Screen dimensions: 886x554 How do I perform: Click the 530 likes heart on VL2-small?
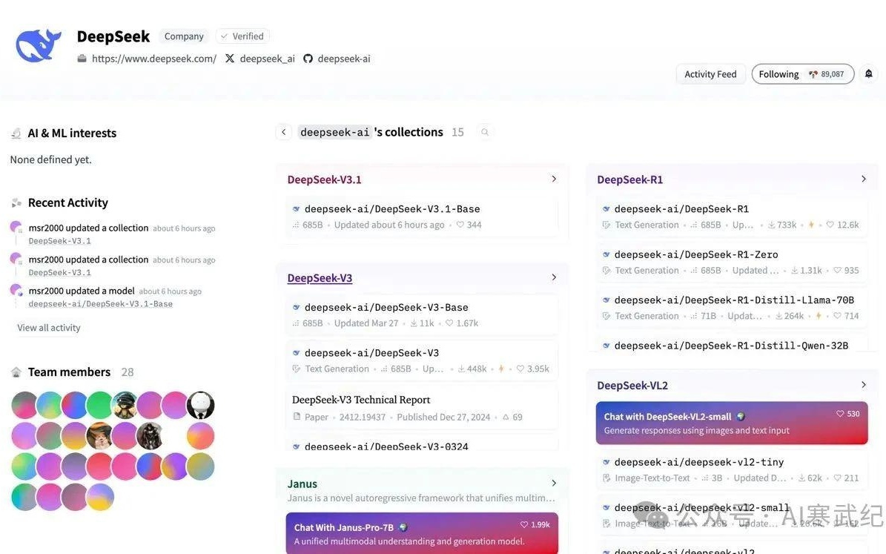(840, 414)
